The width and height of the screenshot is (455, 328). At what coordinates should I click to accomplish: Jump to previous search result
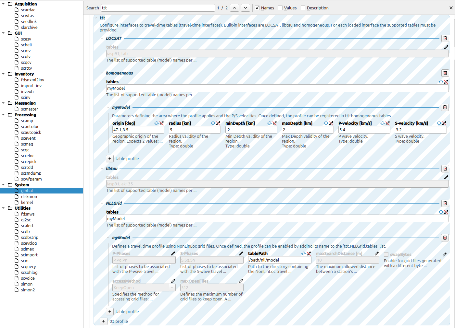point(234,8)
